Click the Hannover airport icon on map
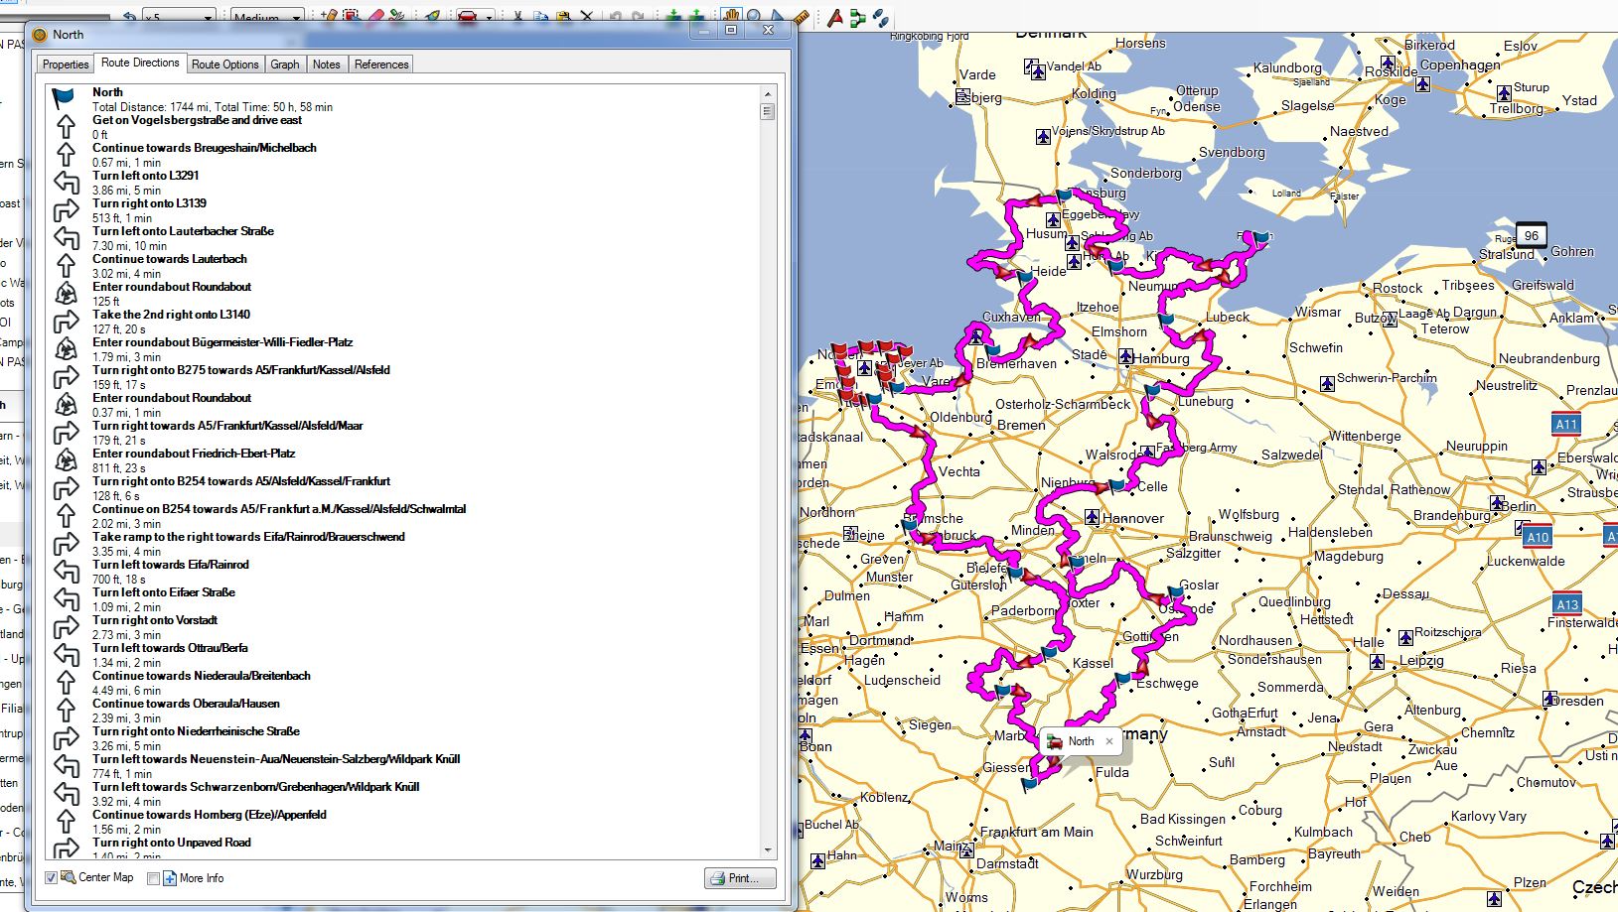 click(1092, 517)
